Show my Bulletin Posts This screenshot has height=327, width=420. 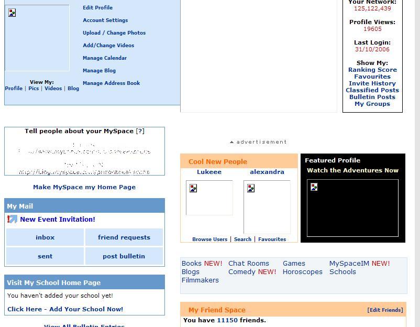point(372,97)
